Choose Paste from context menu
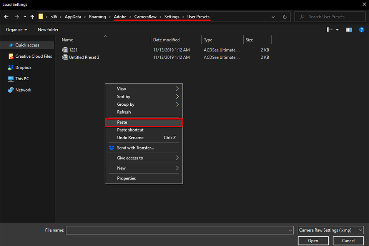The height and width of the screenshot is (246, 369). point(144,122)
